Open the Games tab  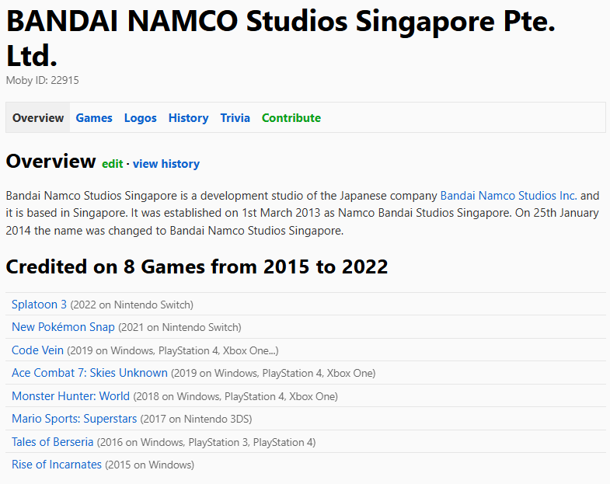click(x=94, y=118)
